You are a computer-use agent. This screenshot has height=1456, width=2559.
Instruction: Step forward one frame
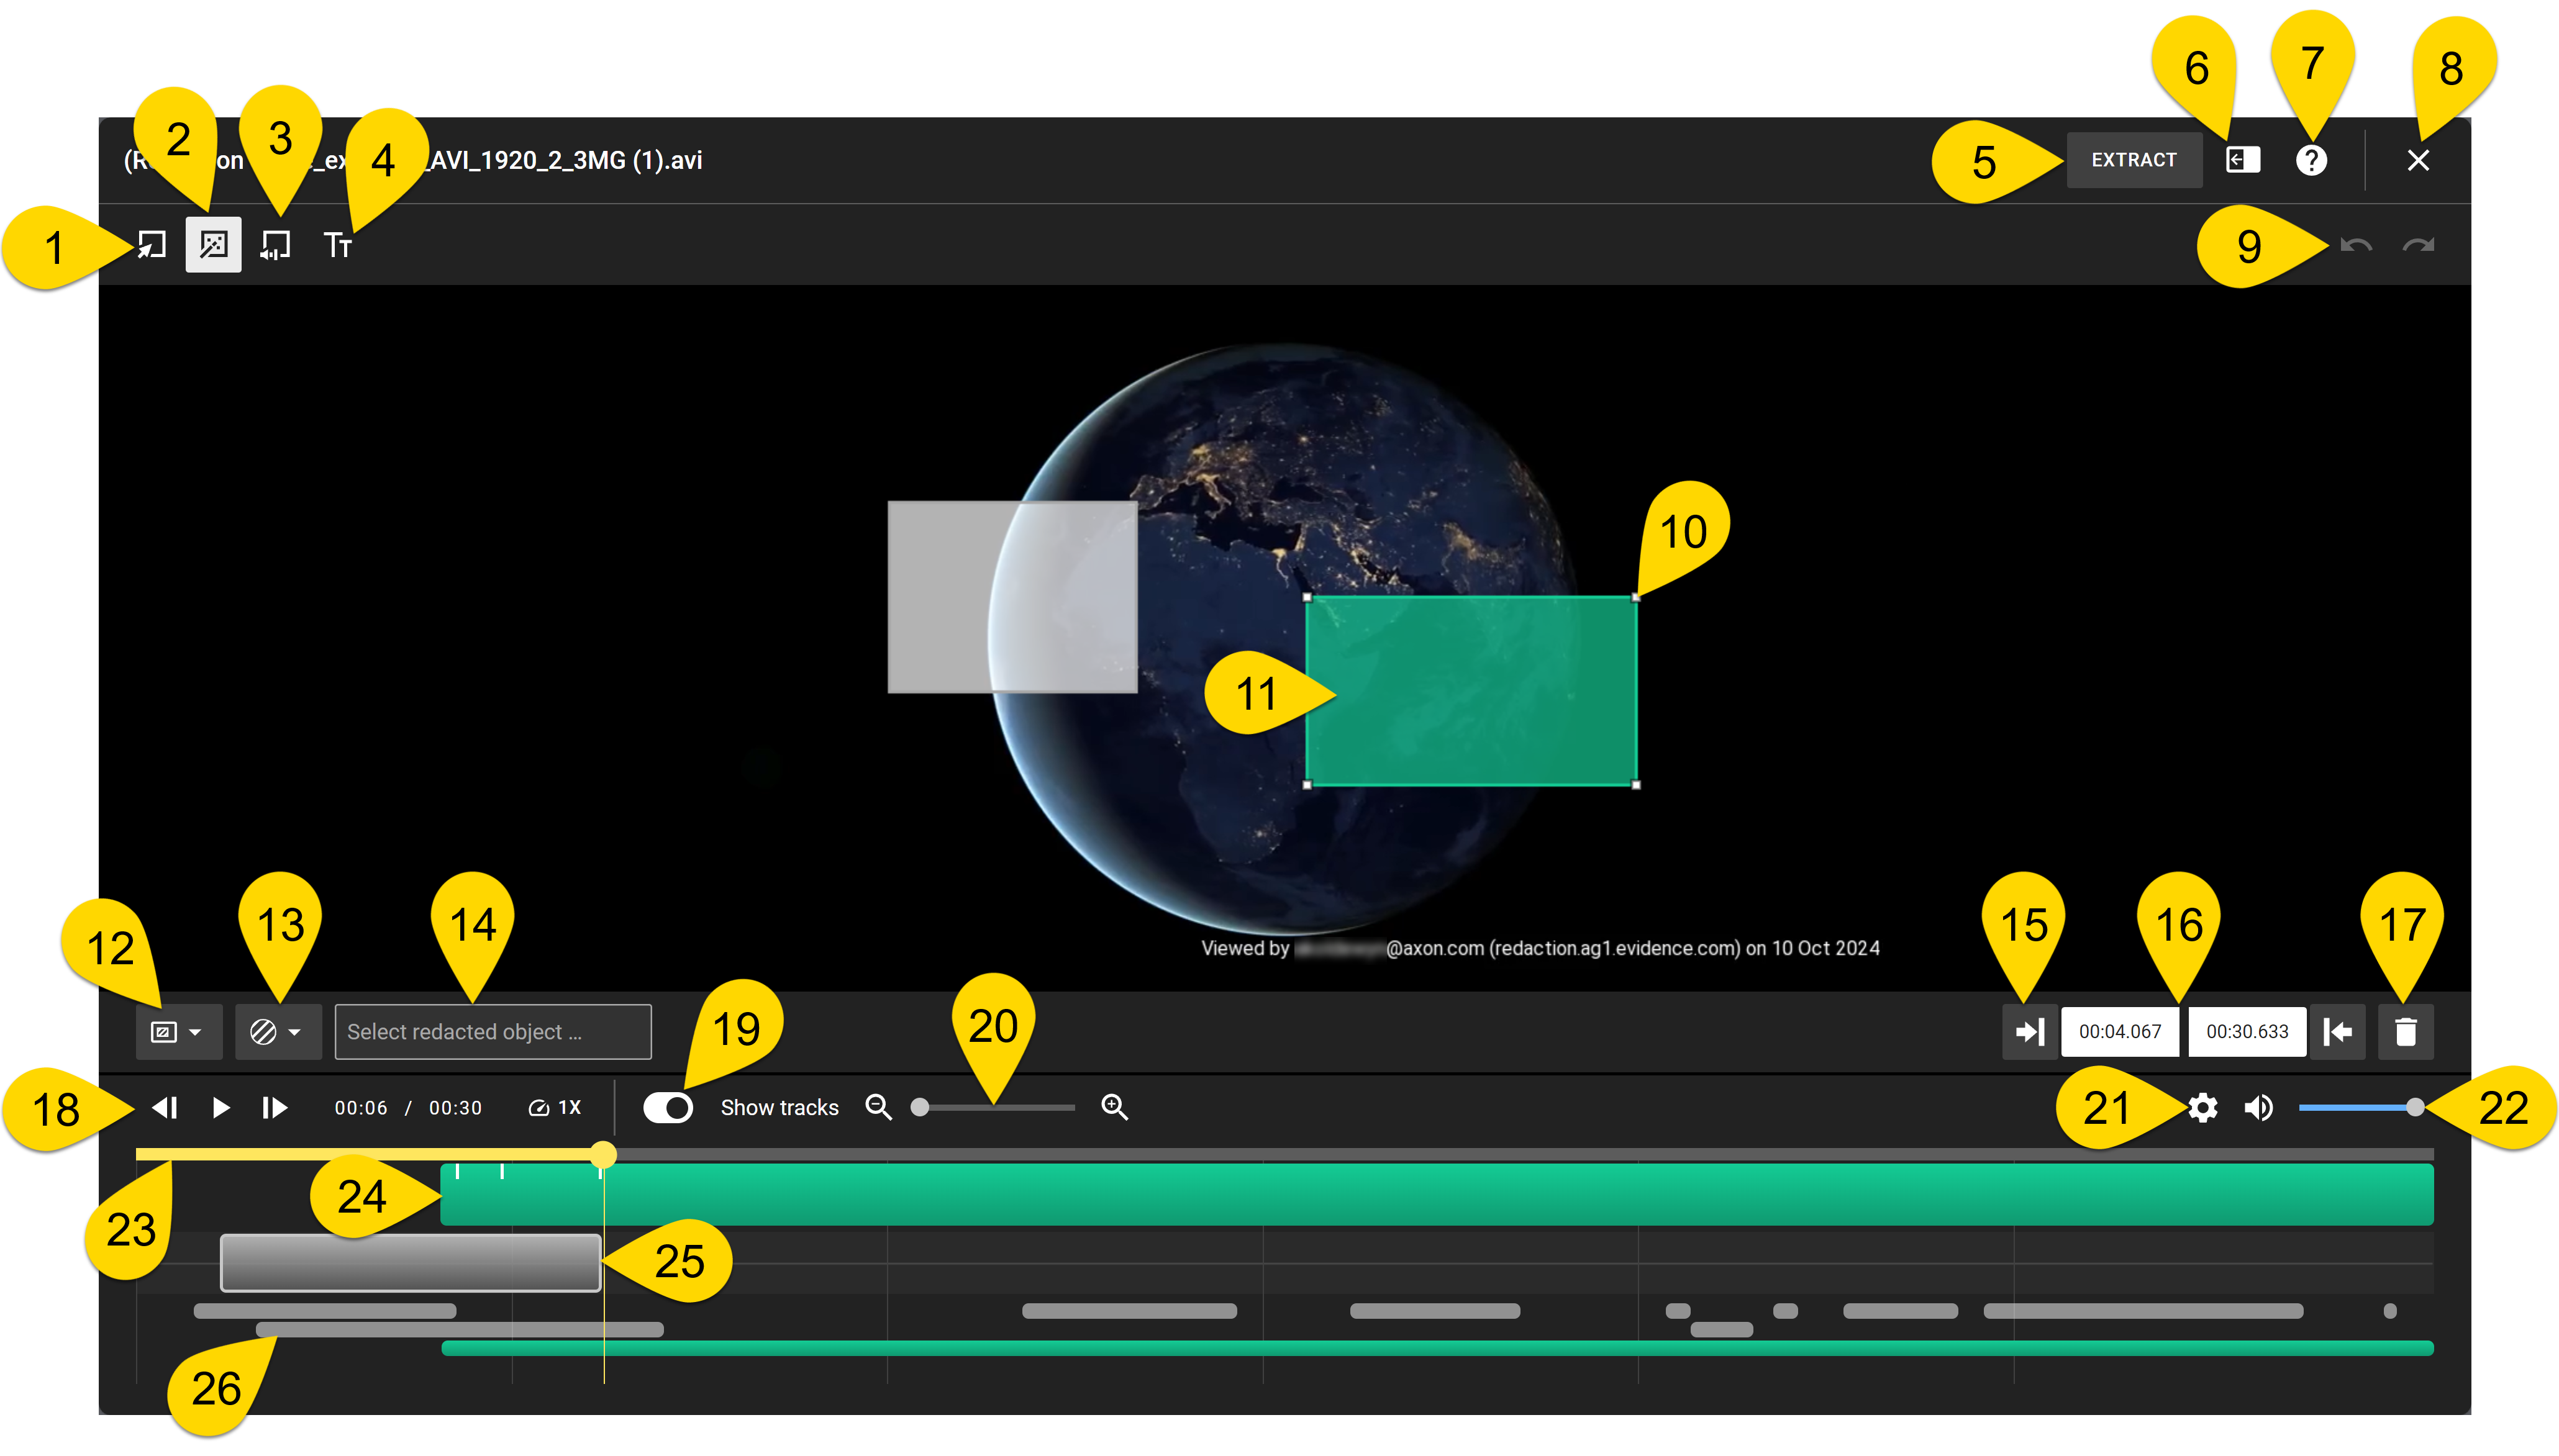(x=274, y=1107)
